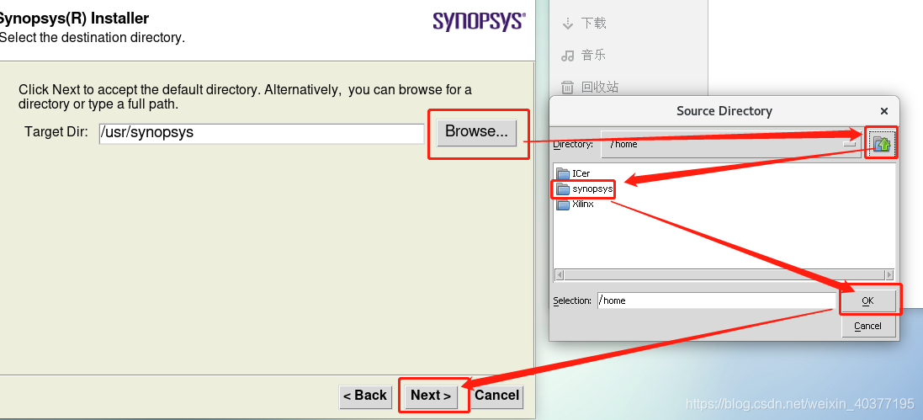Click the synopsys folder icon
This screenshot has height=420, width=923.
[x=563, y=189]
